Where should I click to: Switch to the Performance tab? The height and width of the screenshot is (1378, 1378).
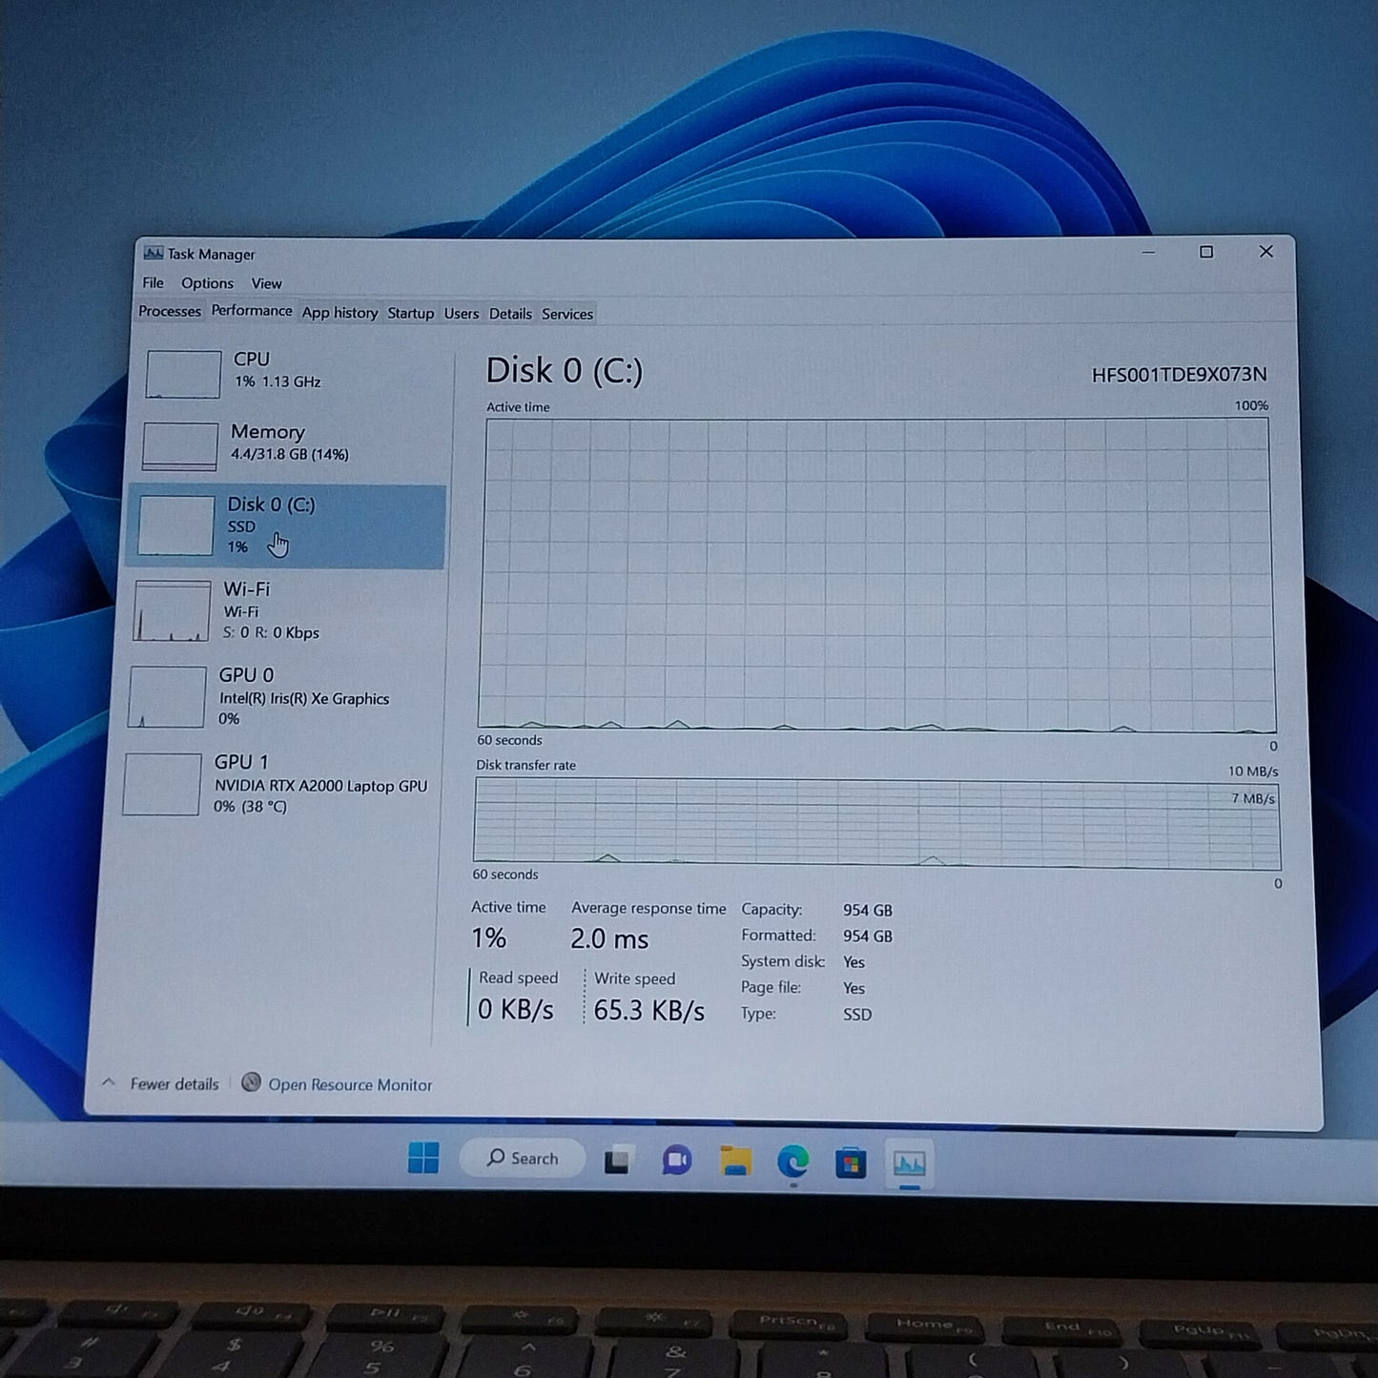(x=252, y=311)
